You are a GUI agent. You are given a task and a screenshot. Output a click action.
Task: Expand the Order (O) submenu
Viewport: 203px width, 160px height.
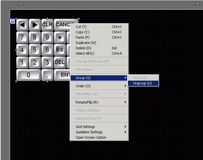99,86
